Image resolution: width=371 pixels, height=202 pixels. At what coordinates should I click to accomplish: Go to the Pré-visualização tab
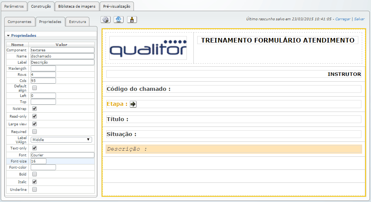click(x=117, y=6)
